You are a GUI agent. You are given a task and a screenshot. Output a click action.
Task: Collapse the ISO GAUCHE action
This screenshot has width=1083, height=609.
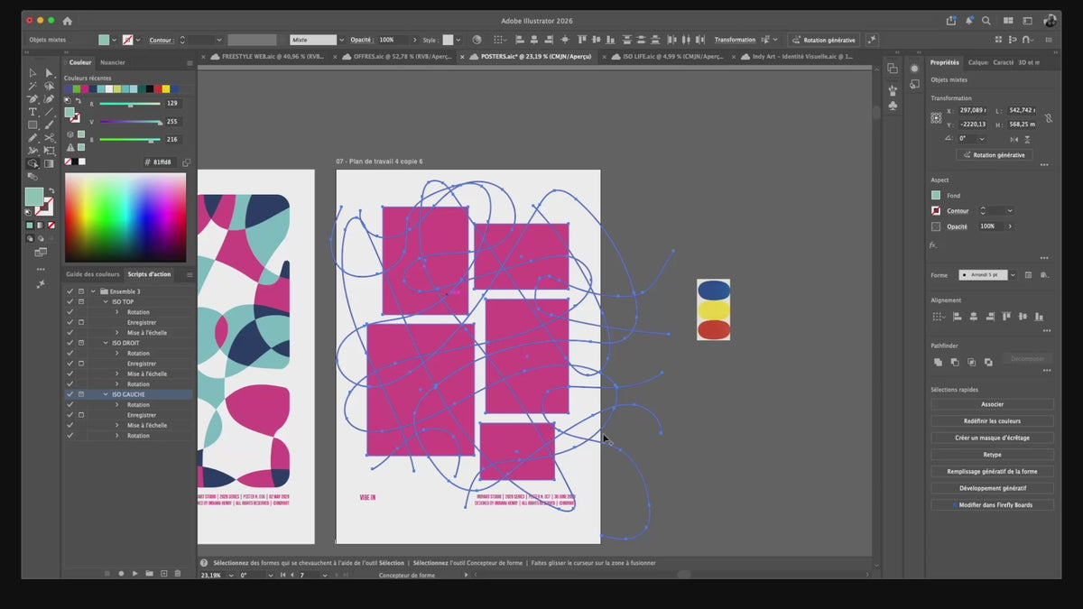coord(106,394)
